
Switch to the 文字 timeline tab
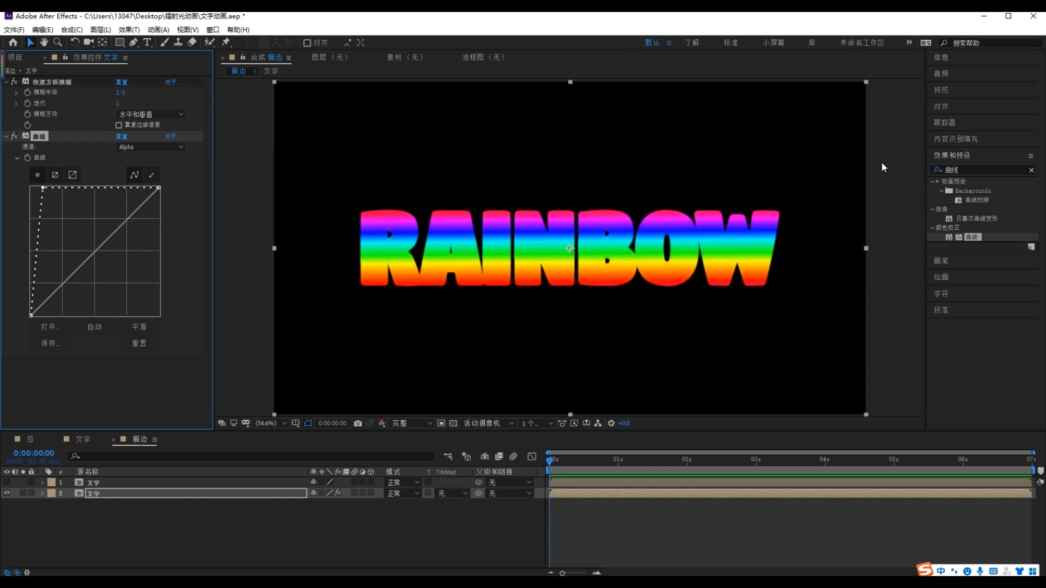(83, 439)
